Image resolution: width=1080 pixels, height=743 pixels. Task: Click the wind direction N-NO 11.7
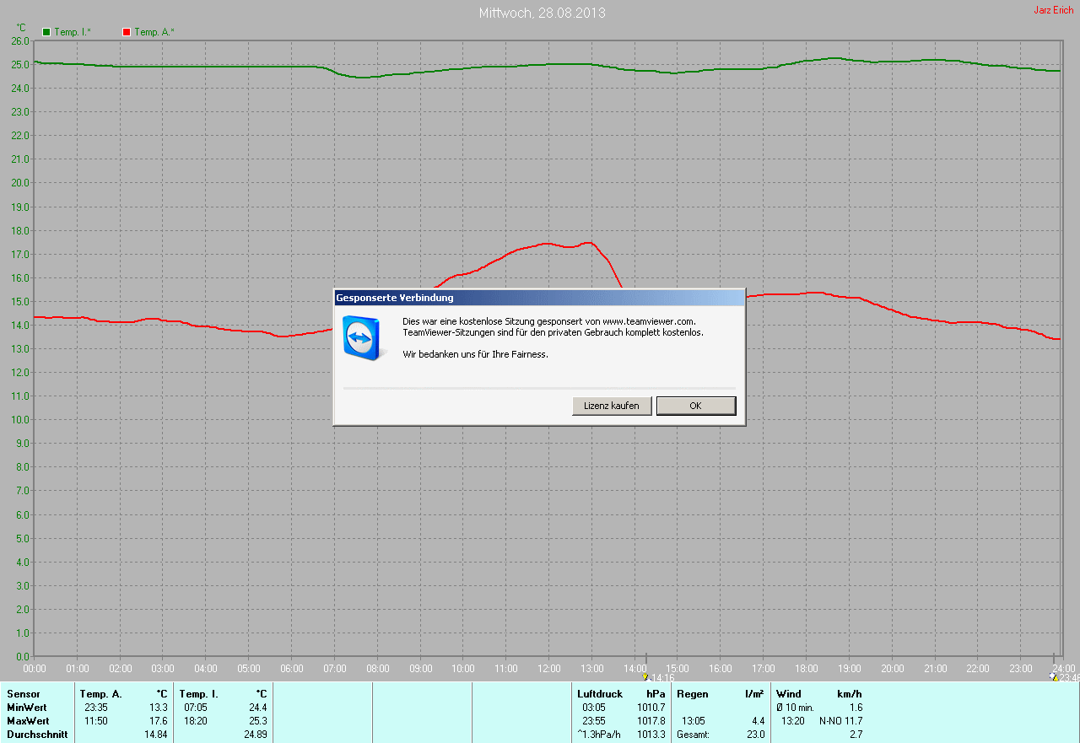(840, 721)
